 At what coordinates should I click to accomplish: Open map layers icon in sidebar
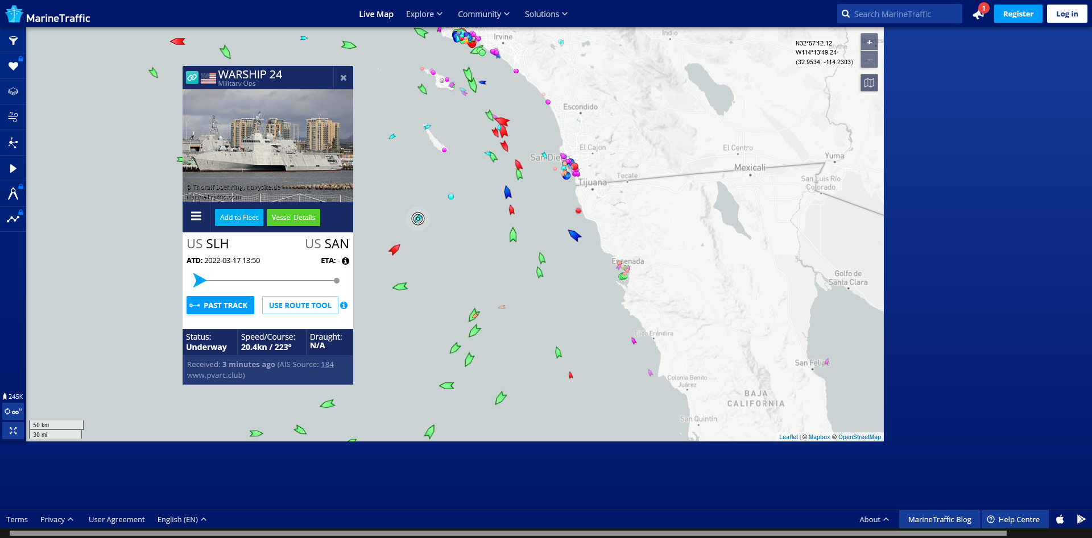(13, 91)
